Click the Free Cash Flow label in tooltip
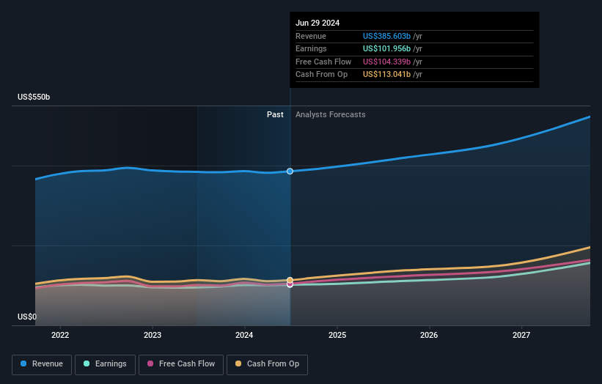Image resolution: width=602 pixels, height=384 pixels. pos(323,62)
